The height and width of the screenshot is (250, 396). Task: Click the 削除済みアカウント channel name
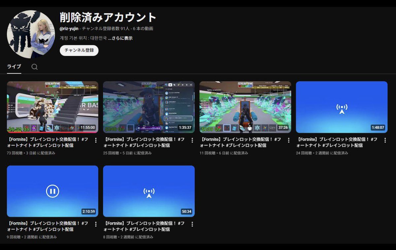108,17
